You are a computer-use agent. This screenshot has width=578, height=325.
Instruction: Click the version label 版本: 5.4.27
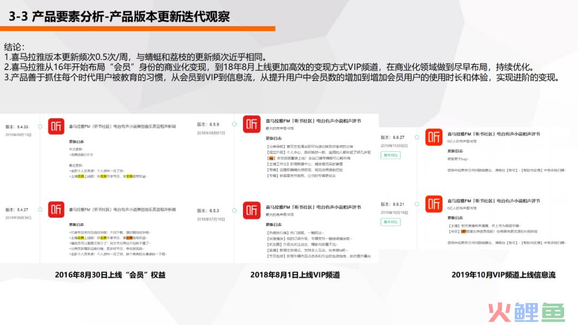tap(17, 210)
